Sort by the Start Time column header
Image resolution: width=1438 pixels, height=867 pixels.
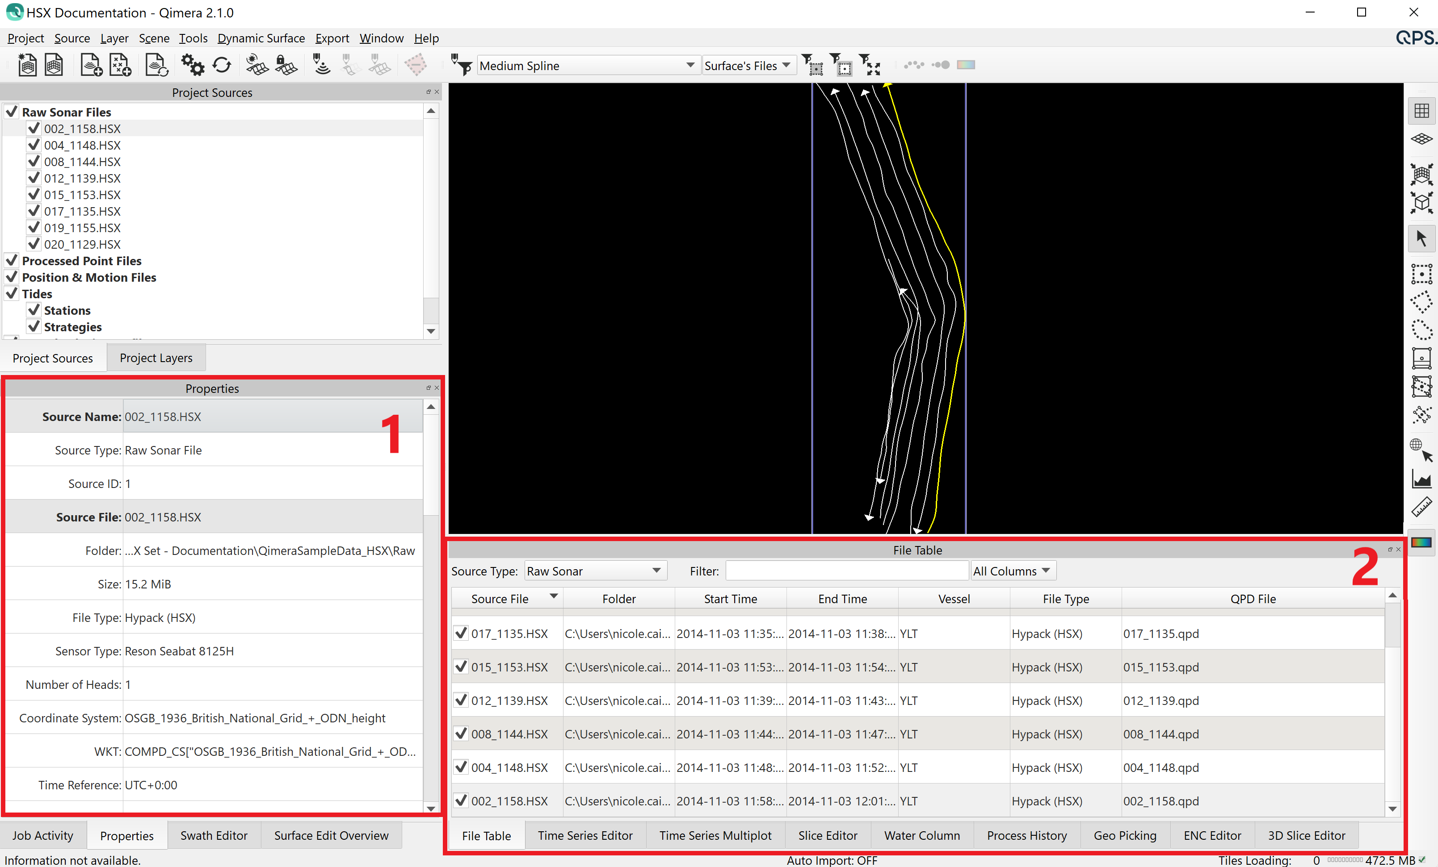point(730,599)
